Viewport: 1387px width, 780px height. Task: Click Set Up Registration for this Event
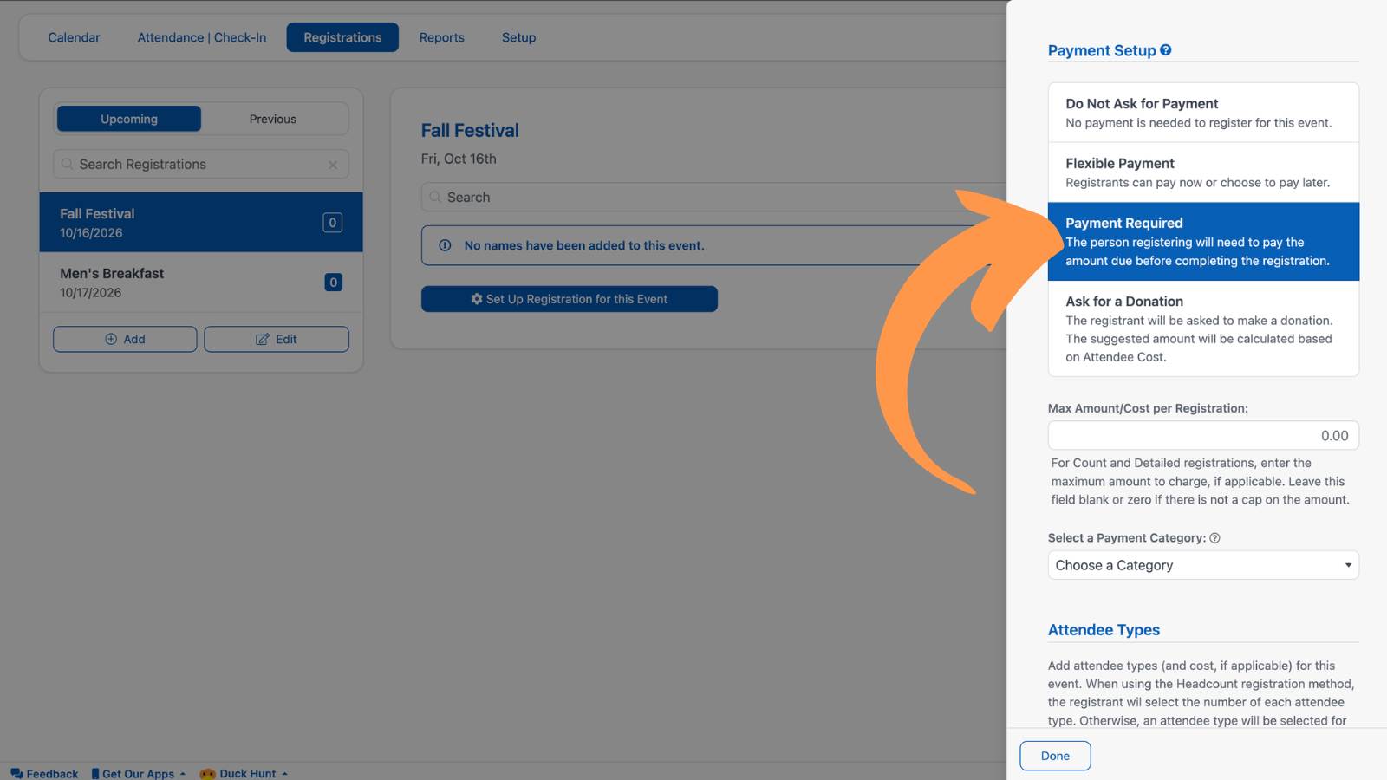570,299
